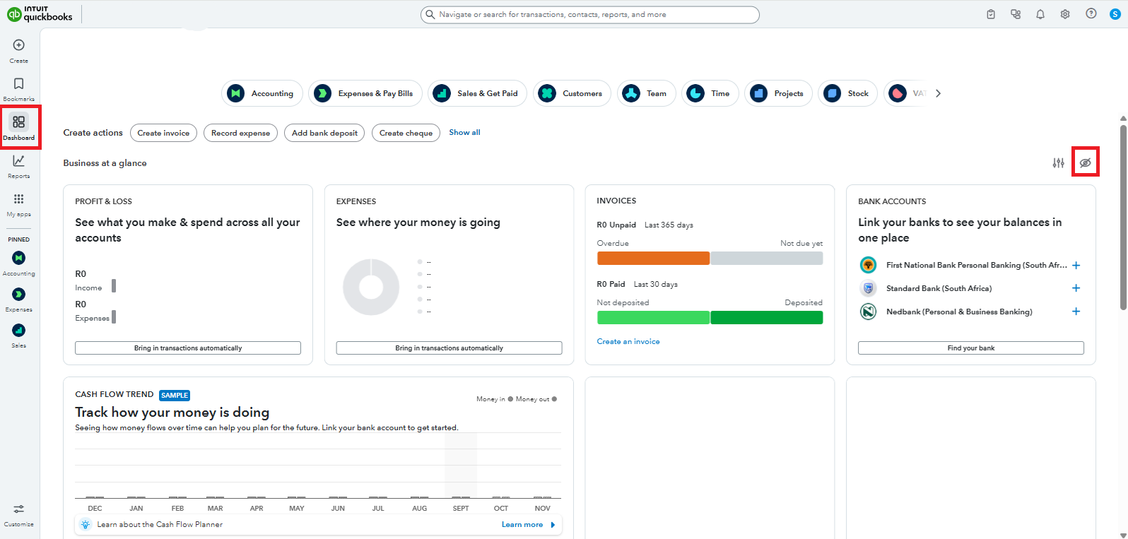Click the 'Money out' chart legend
This screenshot has height=539, width=1128.
(536, 399)
